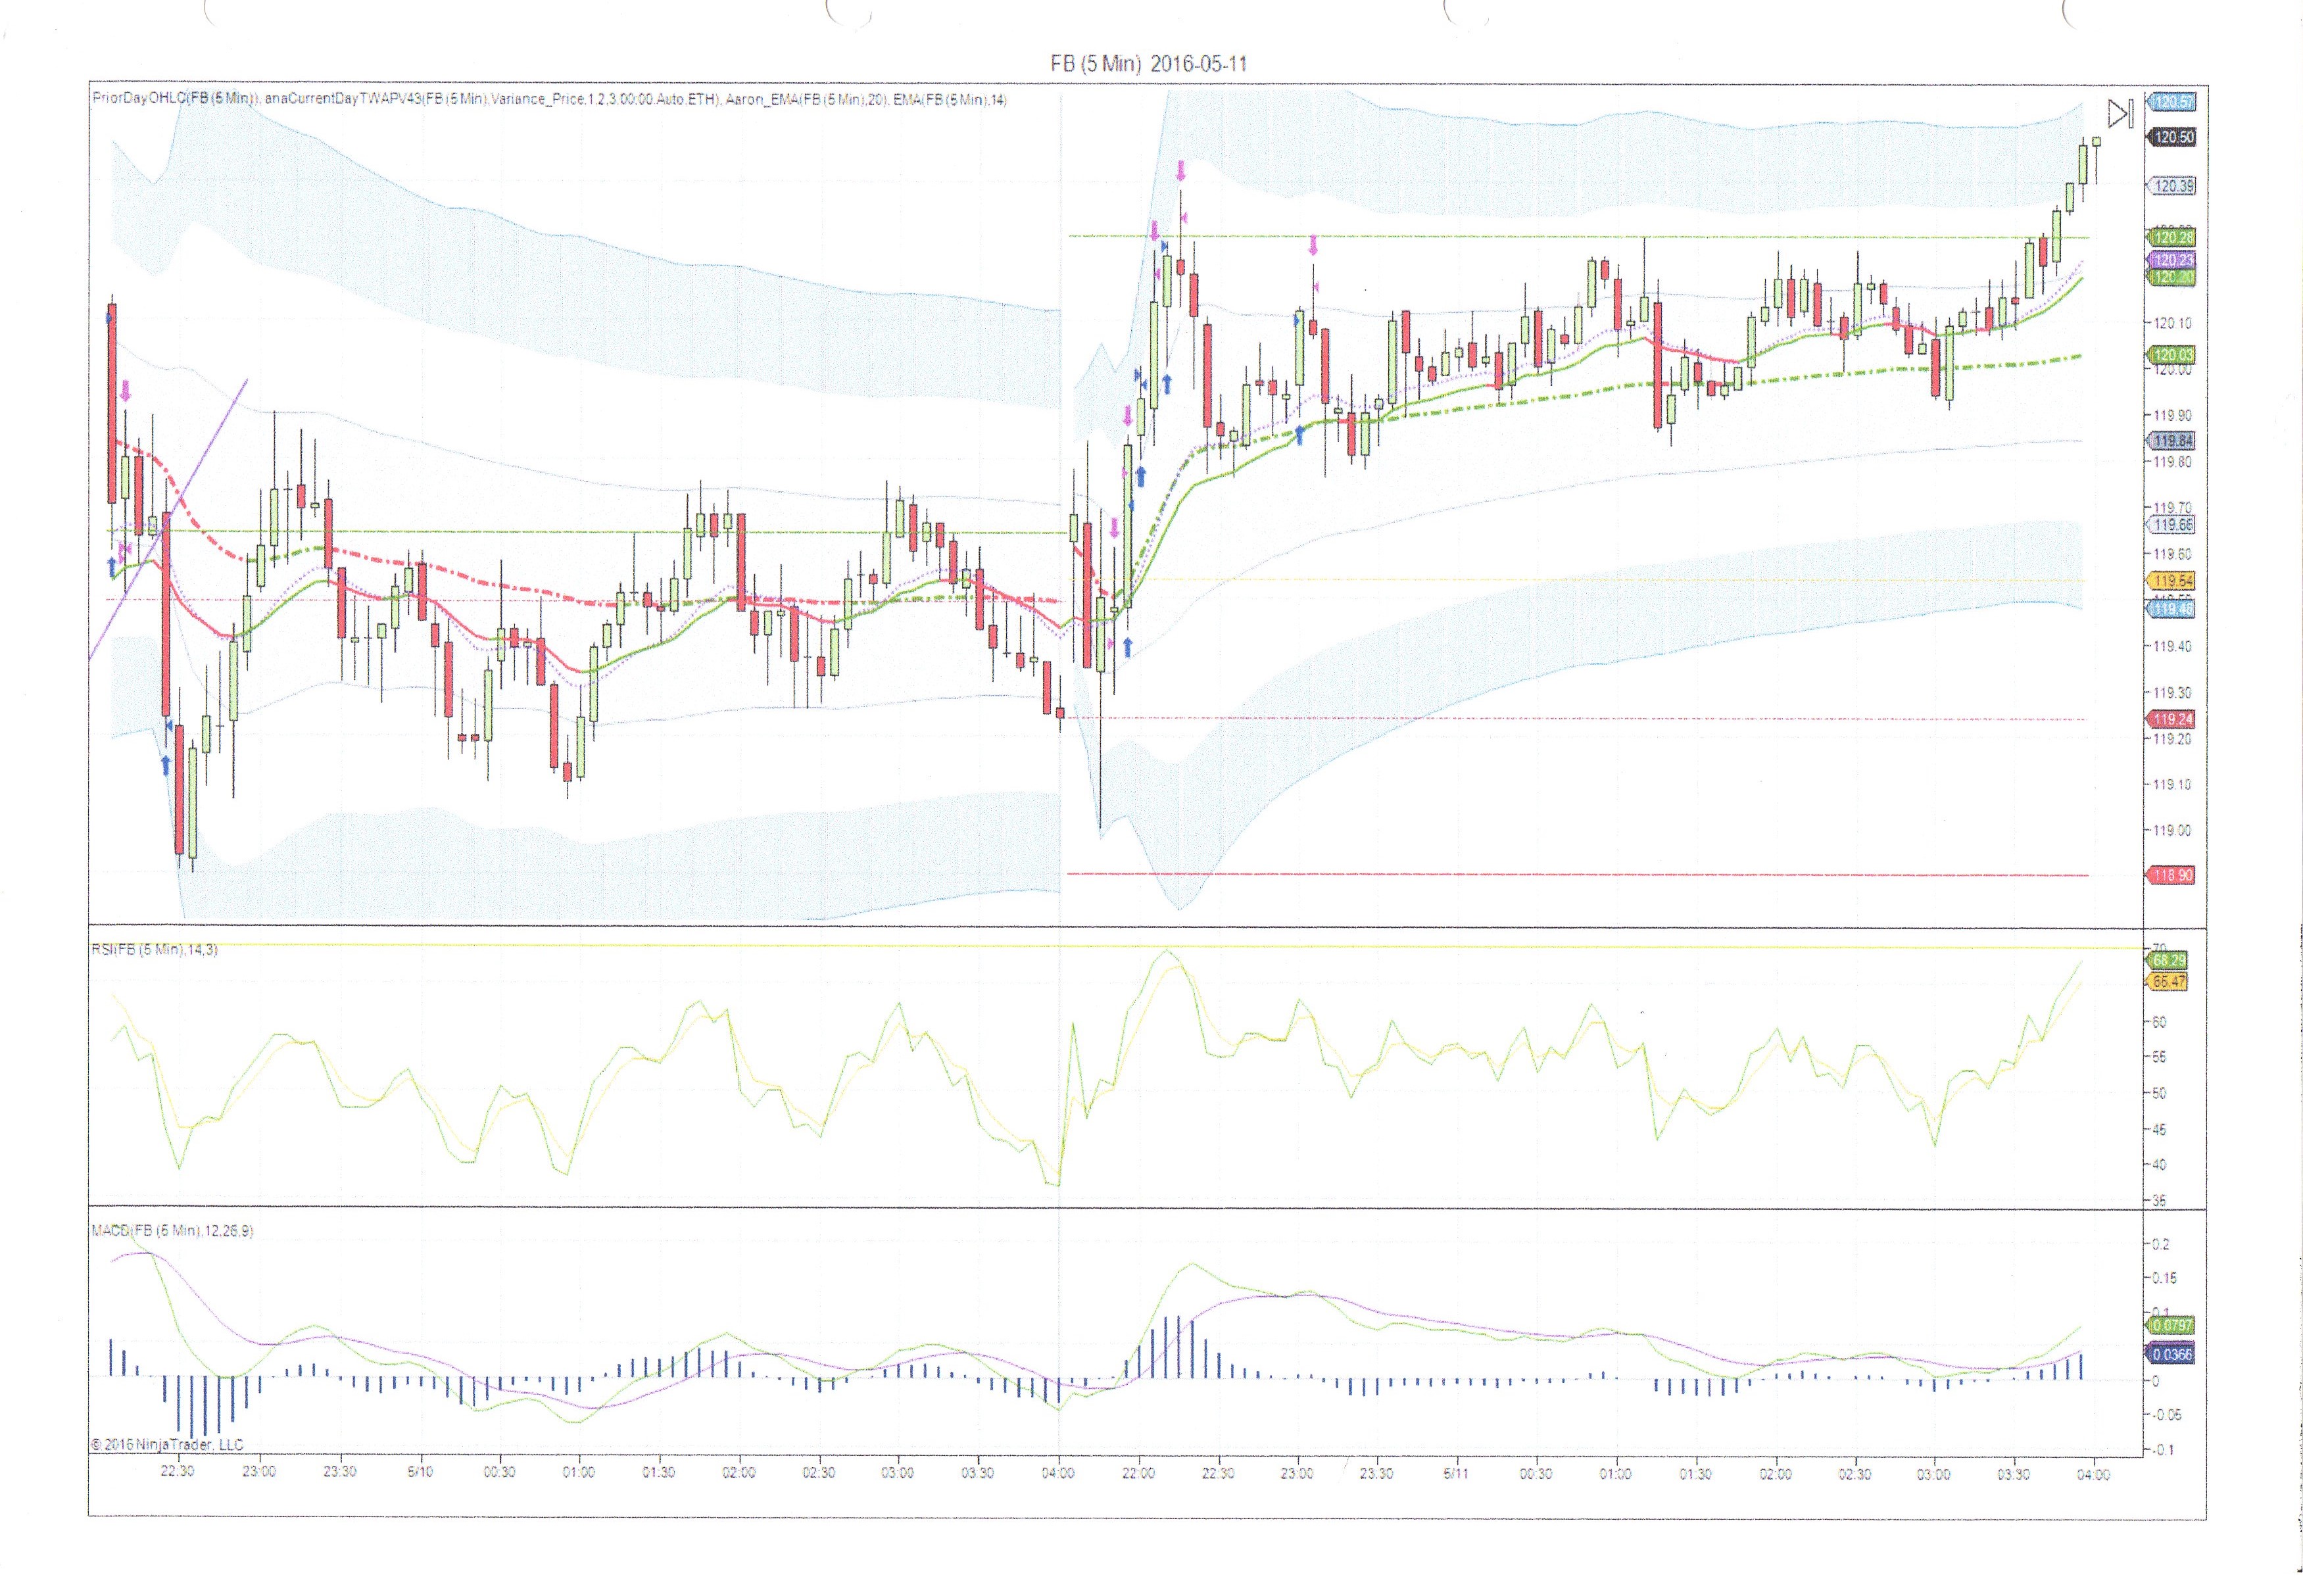Select the MACD(FB (5 Min),12,26,9) panel label
This screenshot has height=1596, width=2303.
(x=172, y=1230)
